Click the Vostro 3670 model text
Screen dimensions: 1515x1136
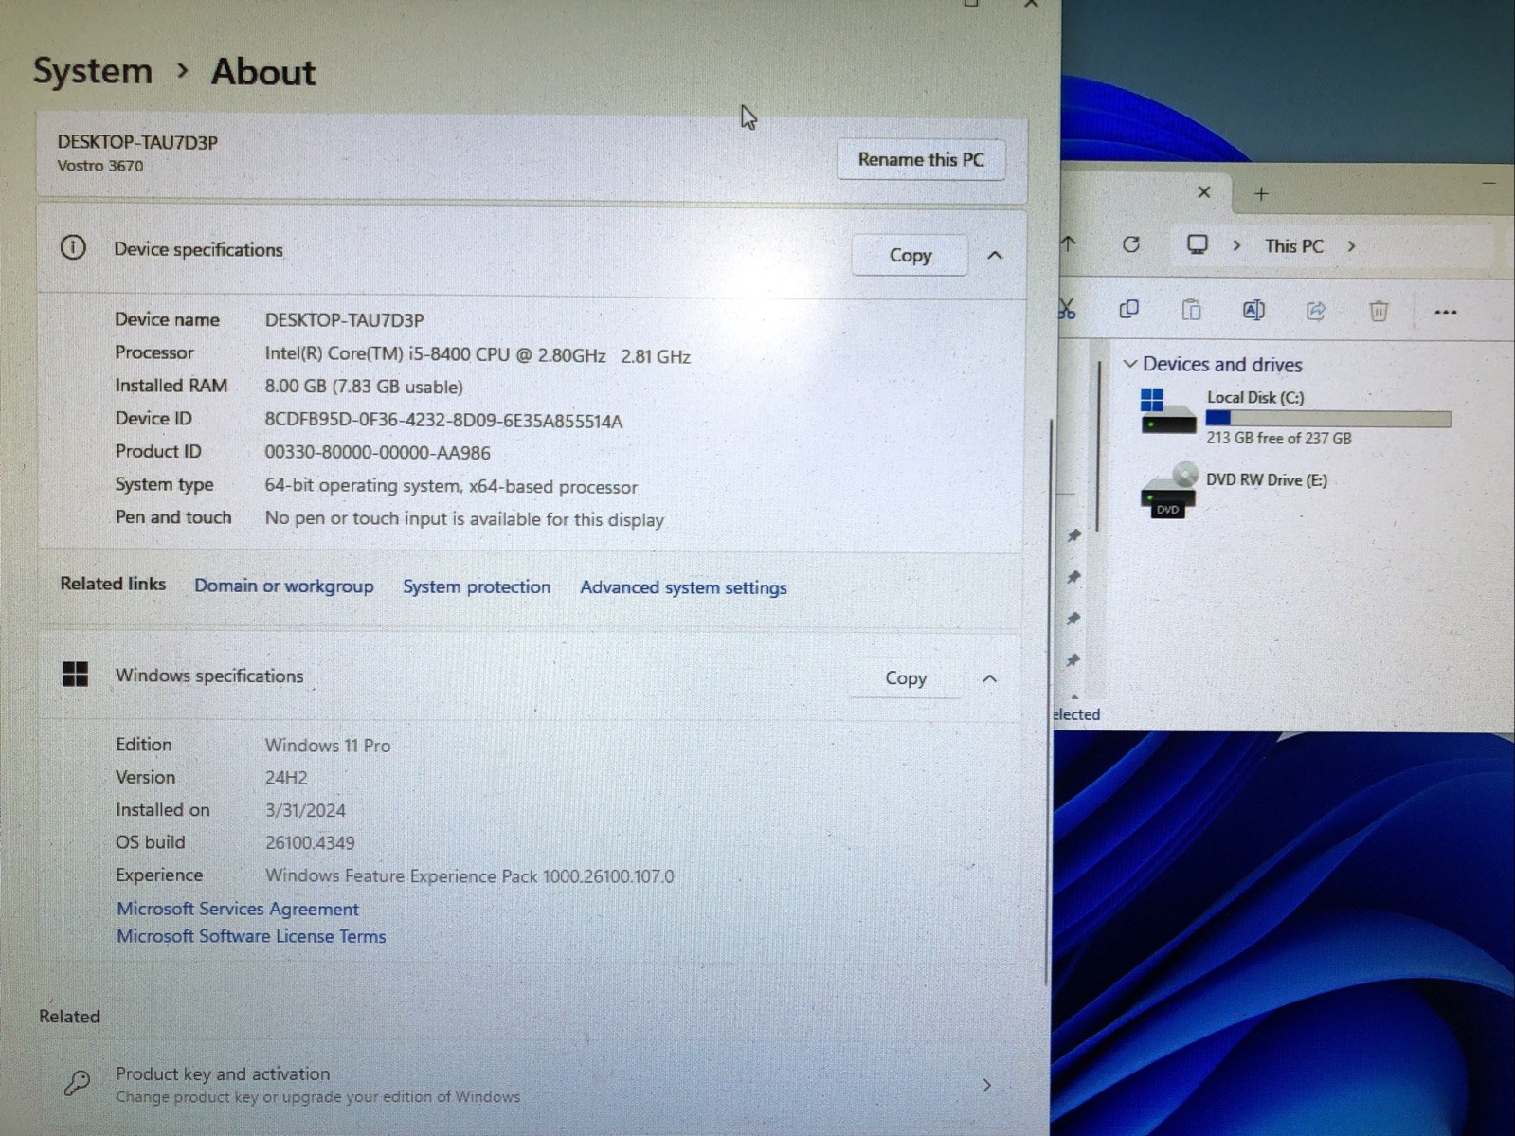pyautogui.click(x=100, y=166)
